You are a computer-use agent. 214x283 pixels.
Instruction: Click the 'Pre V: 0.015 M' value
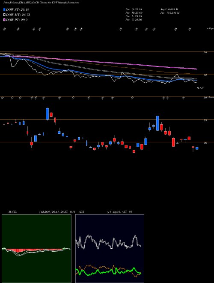point(169,13)
